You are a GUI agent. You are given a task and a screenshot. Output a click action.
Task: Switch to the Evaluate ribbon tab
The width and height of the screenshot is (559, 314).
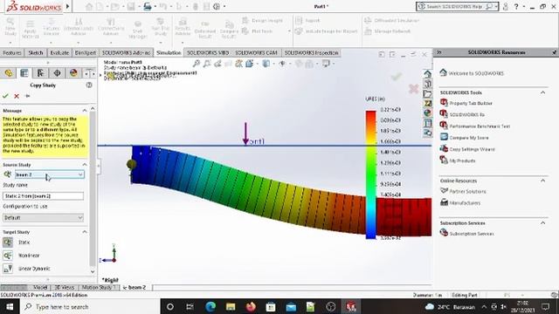(x=59, y=52)
